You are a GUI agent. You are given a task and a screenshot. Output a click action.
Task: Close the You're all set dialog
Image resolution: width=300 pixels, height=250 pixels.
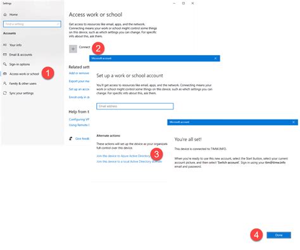[x=294, y=122]
